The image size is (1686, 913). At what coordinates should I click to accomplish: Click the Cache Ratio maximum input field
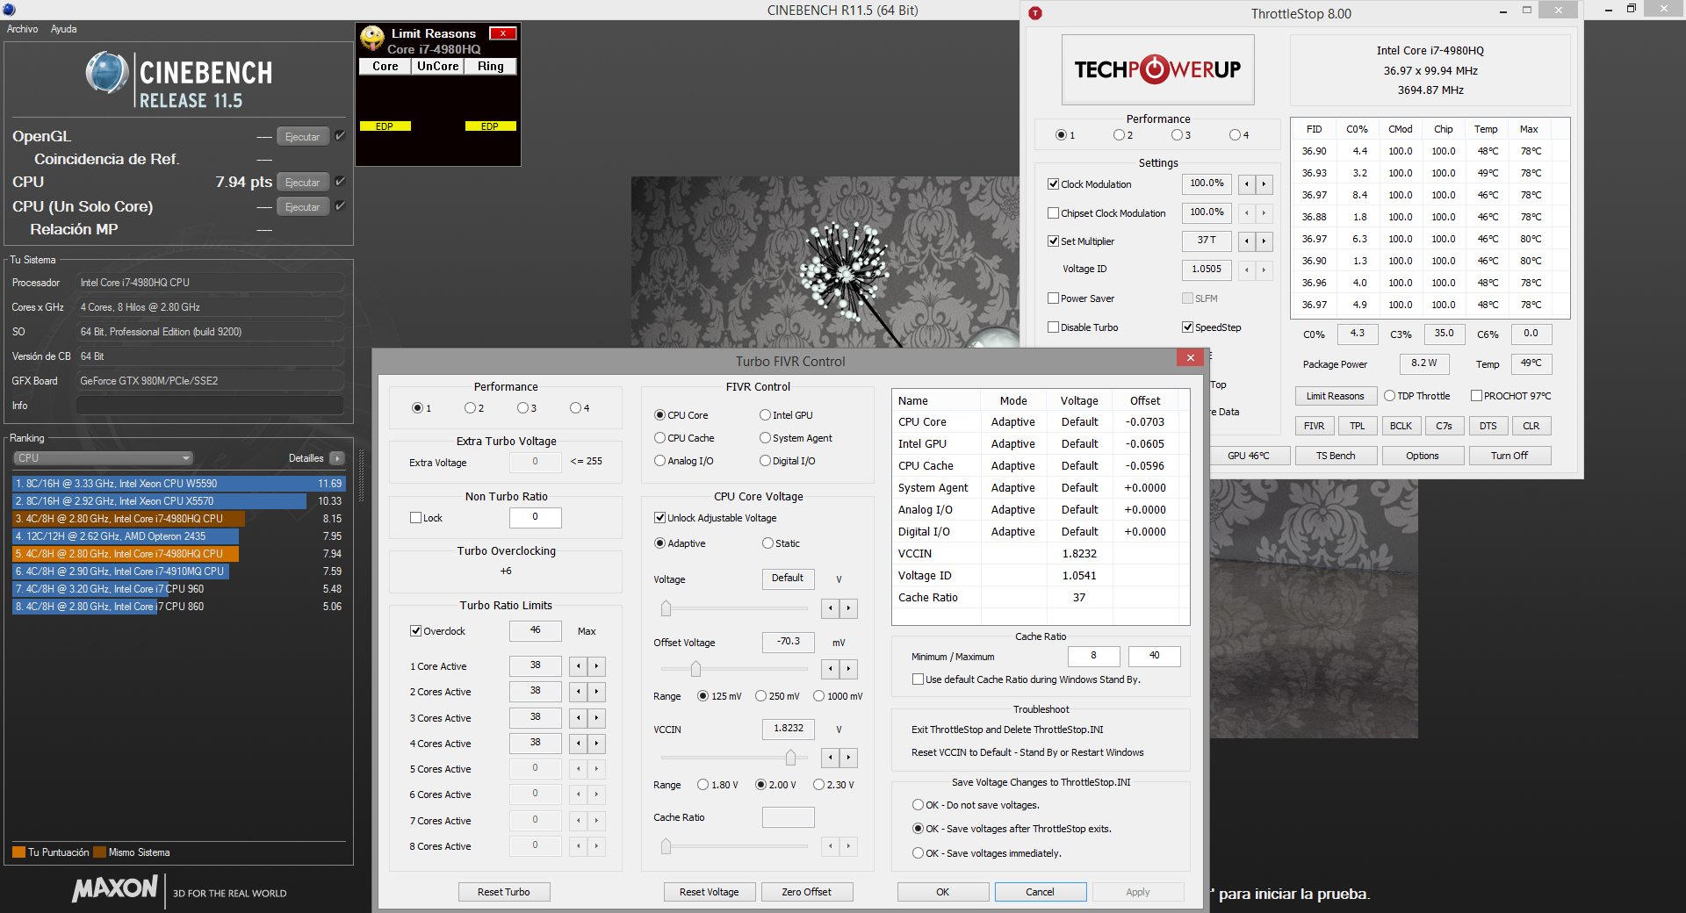tap(1154, 656)
